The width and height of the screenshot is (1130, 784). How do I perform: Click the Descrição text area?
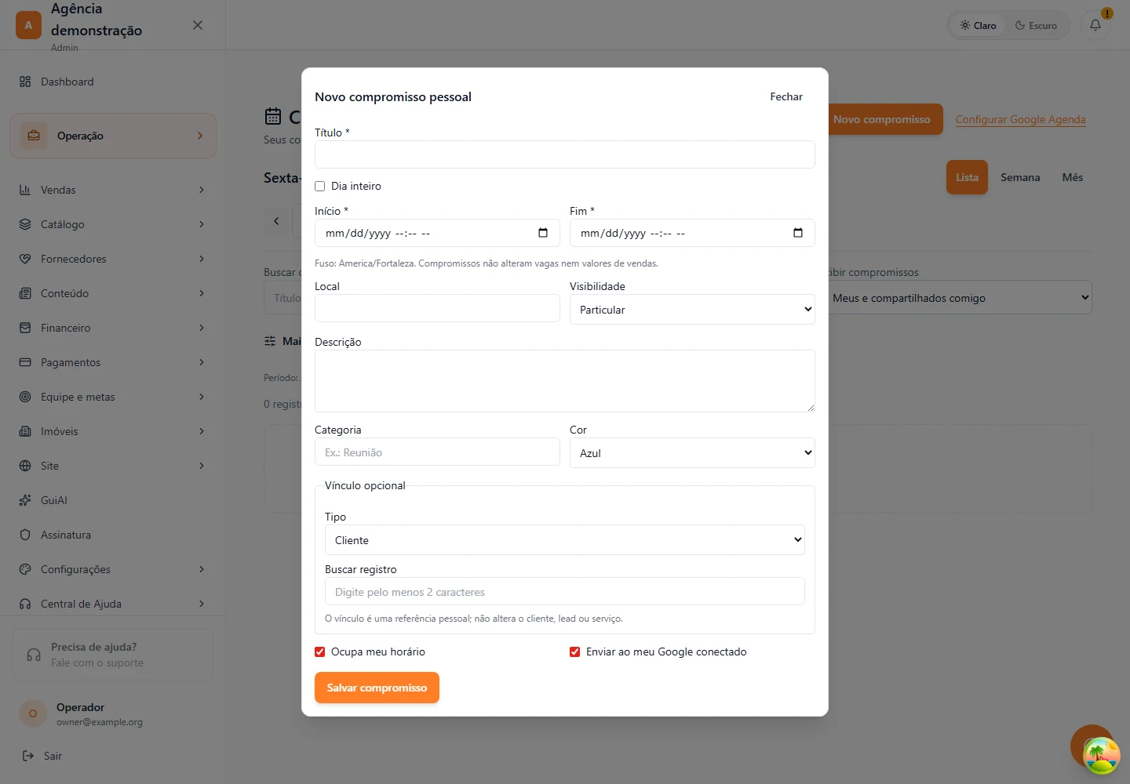point(565,381)
